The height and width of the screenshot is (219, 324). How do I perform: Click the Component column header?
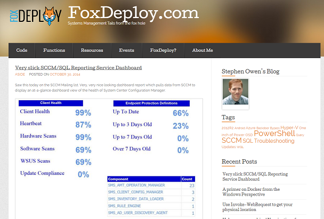coord(144,179)
